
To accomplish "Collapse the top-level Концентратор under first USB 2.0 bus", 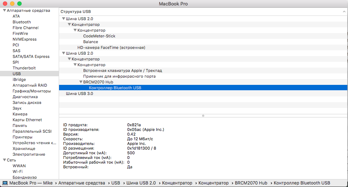I will 69,24.
